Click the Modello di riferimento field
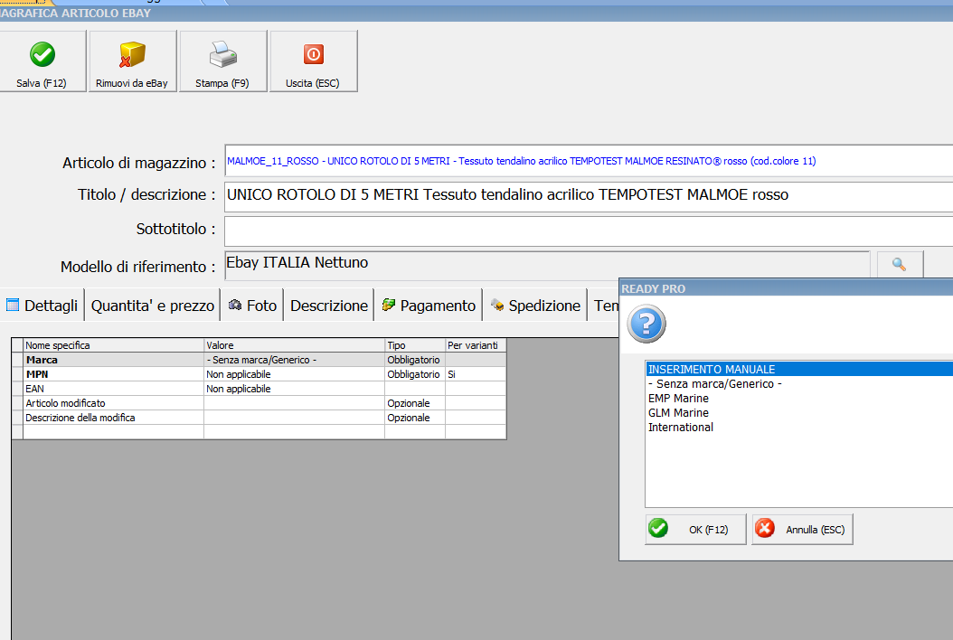The image size is (953, 640). (547, 266)
